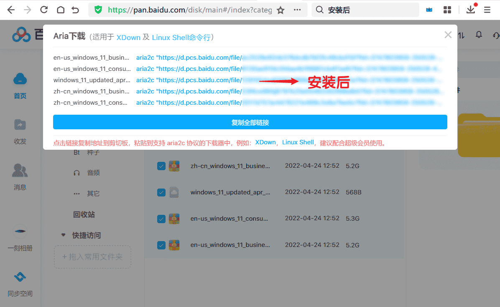500x307 pixels.
Task: Uncheck zh-cn_windows_11_business file checkbox
Action: tap(161, 166)
